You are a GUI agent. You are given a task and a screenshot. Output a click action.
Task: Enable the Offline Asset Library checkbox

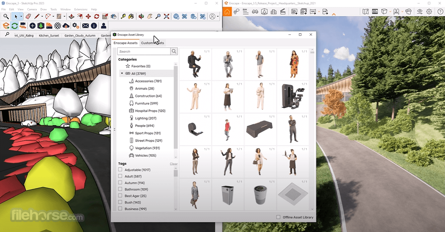pyautogui.click(x=278, y=217)
